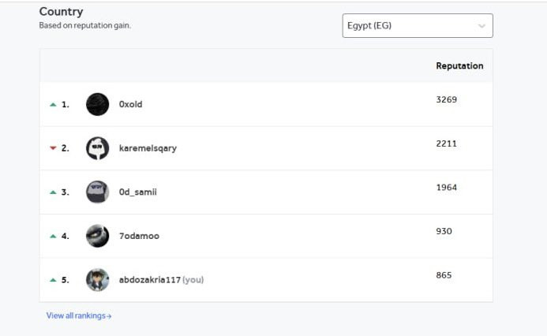The width and height of the screenshot is (547, 336).
Task: Click the chevron arrow in country selector
Action: point(481,26)
